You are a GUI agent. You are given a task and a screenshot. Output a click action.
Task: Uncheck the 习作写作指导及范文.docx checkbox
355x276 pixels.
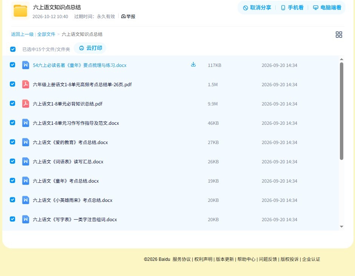12,122
